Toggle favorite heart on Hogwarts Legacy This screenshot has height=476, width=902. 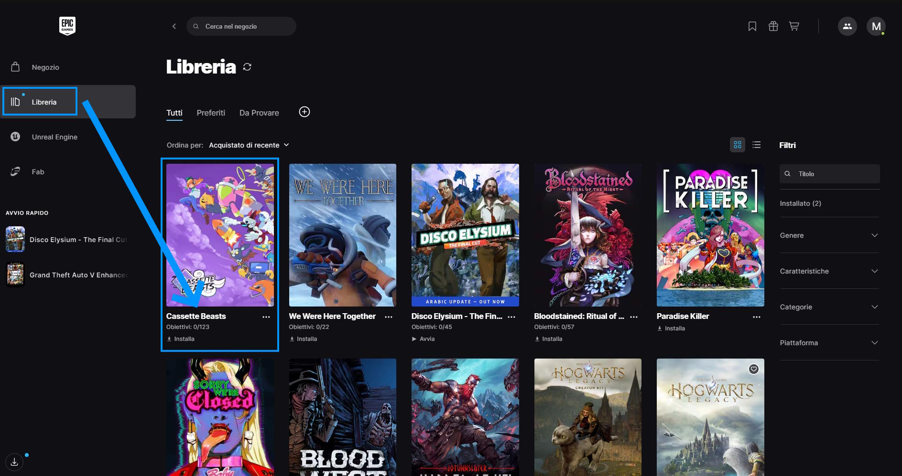coord(753,369)
